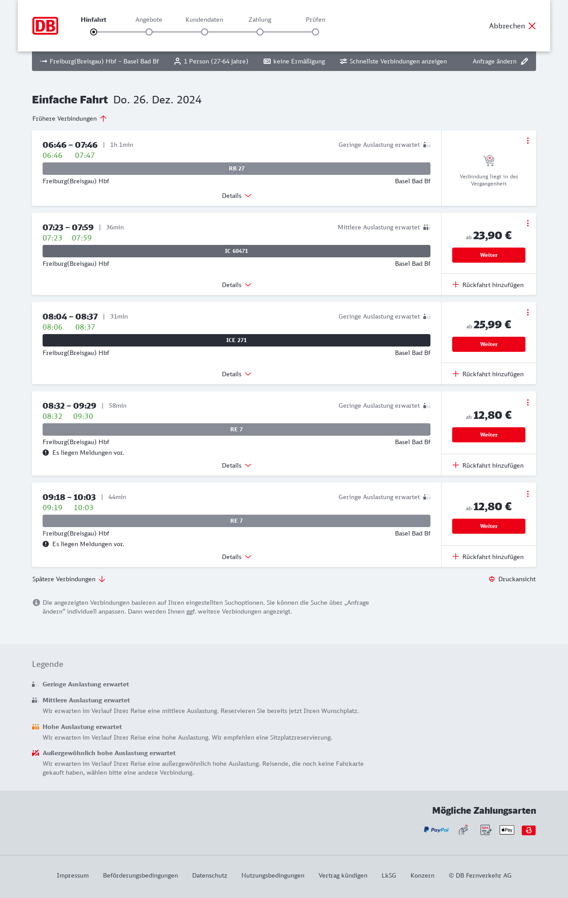Screen dimensions: 568x898
Task: Click the DB logo
Action: click(45, 26)
